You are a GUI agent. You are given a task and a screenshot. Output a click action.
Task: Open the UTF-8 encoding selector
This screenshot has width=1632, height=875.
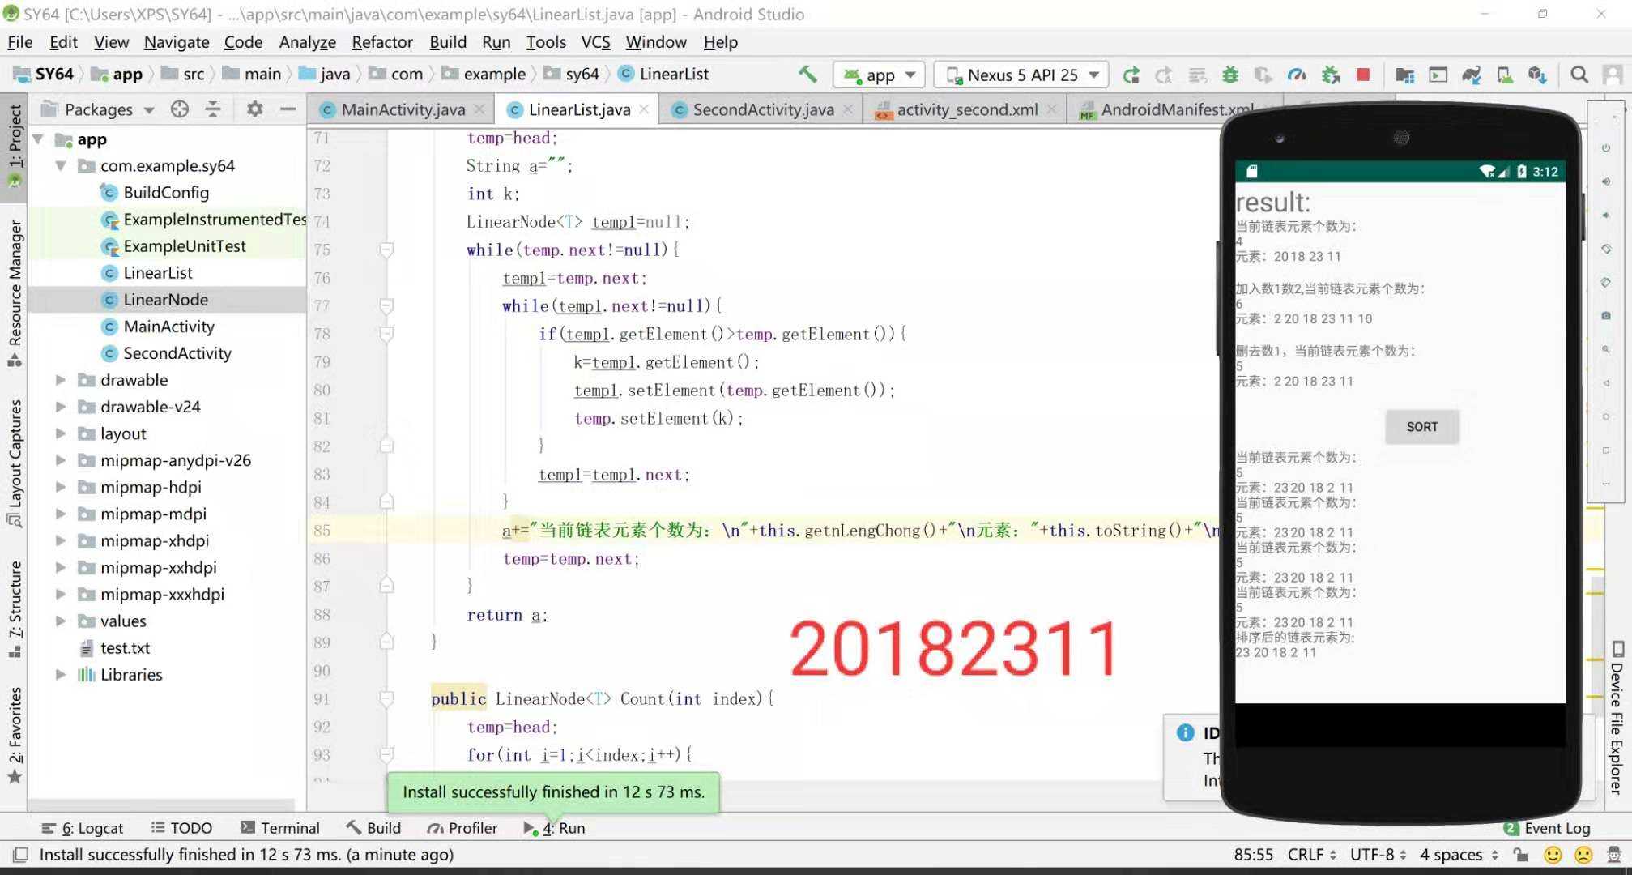[x=1378, y=855]
